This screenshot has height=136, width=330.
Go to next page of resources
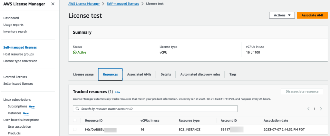click(321, 109)
